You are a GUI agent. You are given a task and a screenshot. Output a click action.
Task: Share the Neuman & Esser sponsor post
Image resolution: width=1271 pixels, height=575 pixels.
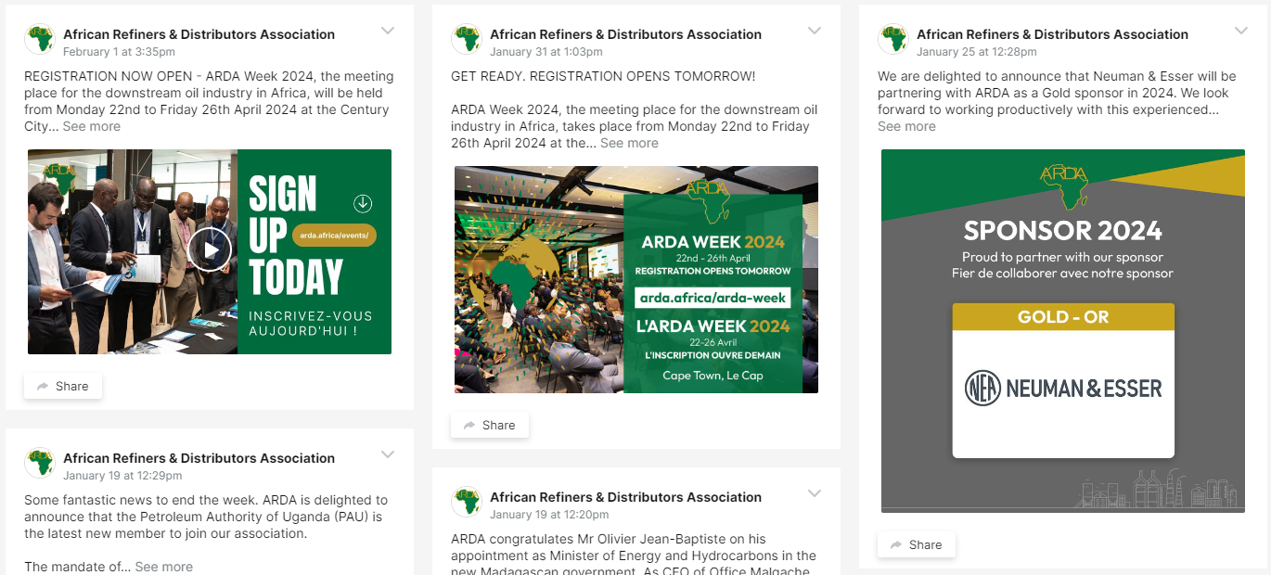[x=917, y=545]
